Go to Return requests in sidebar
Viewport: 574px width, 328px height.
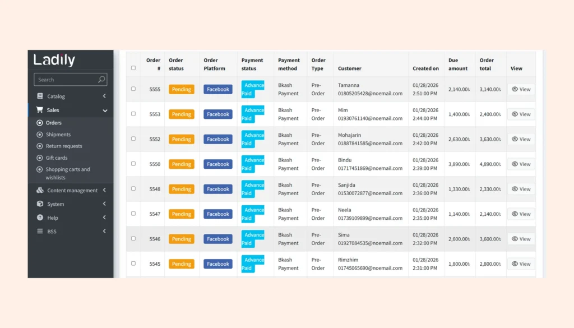coord(64,146)
